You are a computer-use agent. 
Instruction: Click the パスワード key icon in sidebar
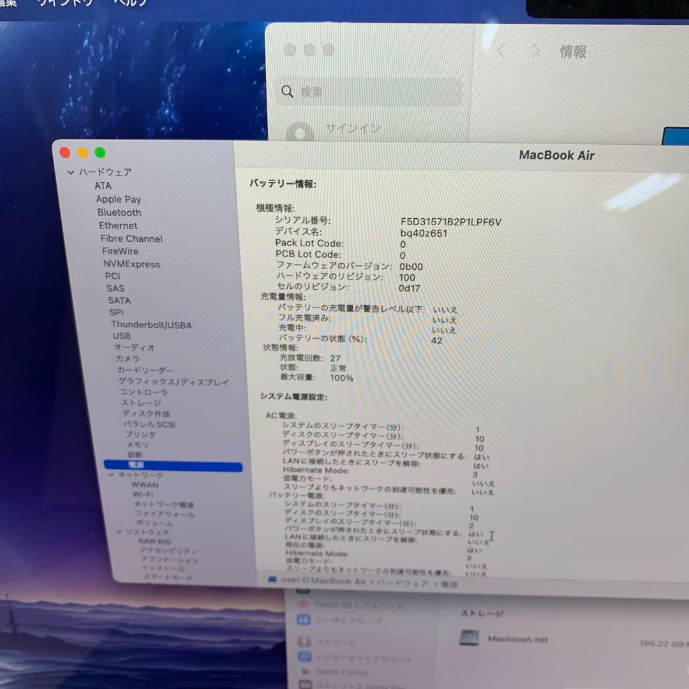[304, 642]
